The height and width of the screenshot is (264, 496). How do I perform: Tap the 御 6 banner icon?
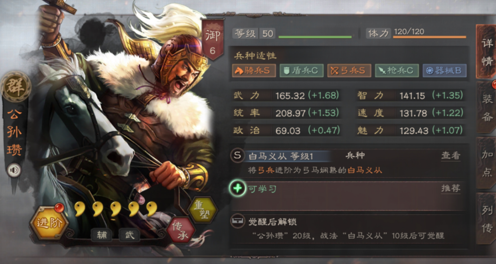click(213, 40)
